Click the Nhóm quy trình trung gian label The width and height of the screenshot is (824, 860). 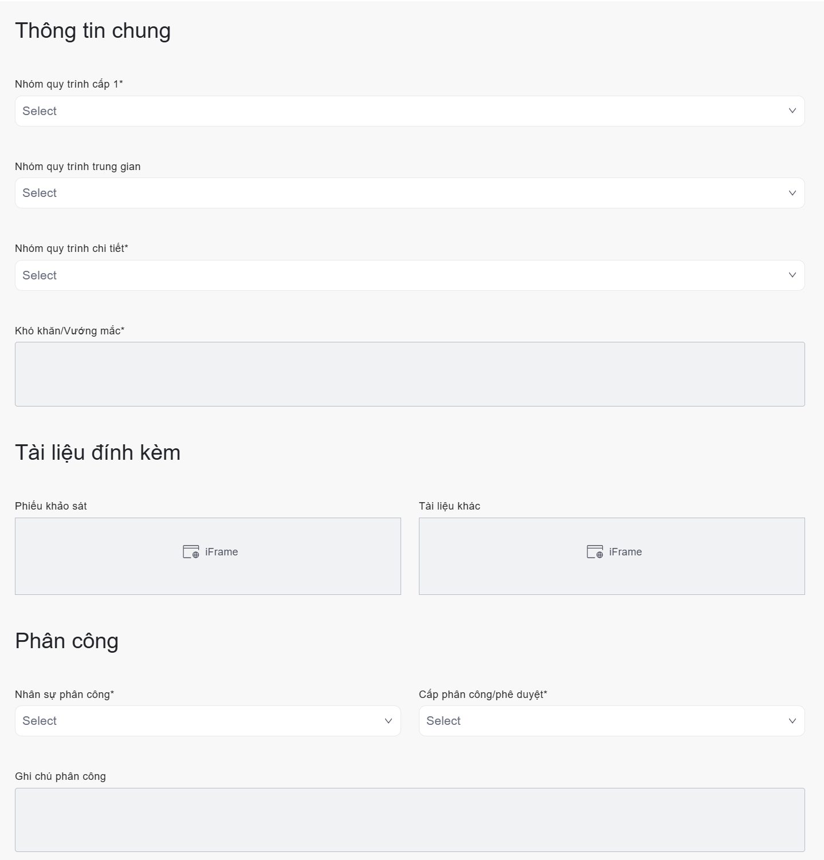[x=78, y=167]
